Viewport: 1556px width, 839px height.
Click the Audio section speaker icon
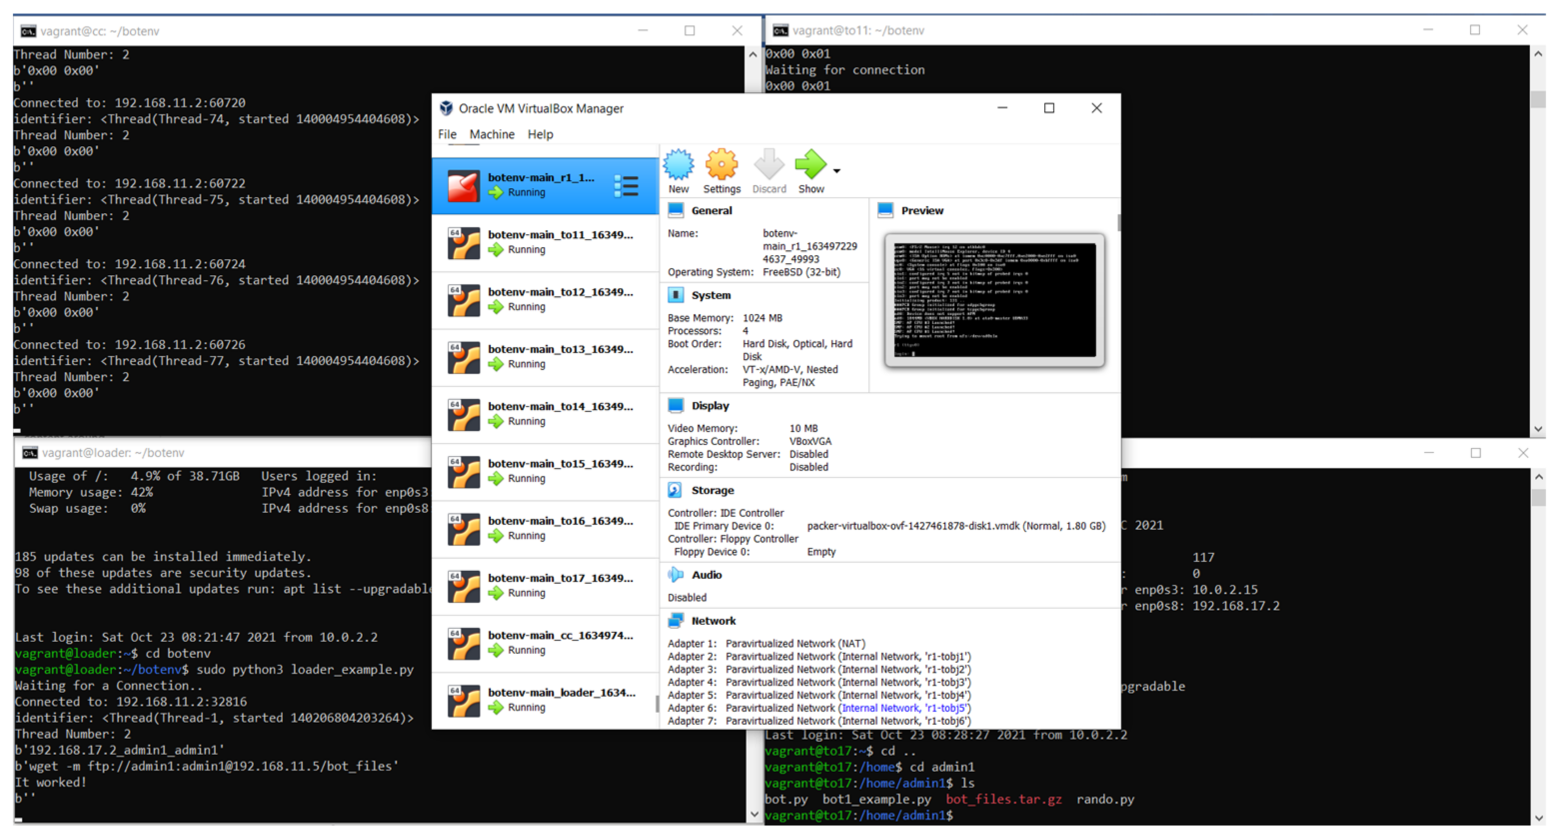pos(675,575)
